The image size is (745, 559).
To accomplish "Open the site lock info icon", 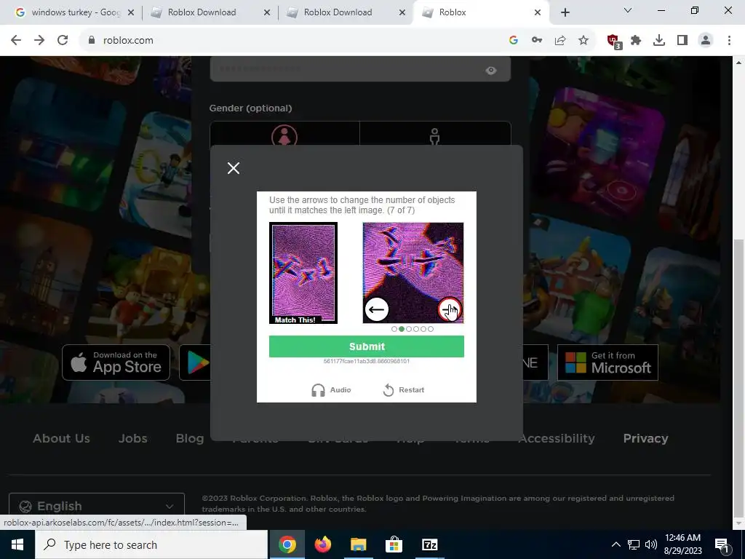I will point(92,41).
